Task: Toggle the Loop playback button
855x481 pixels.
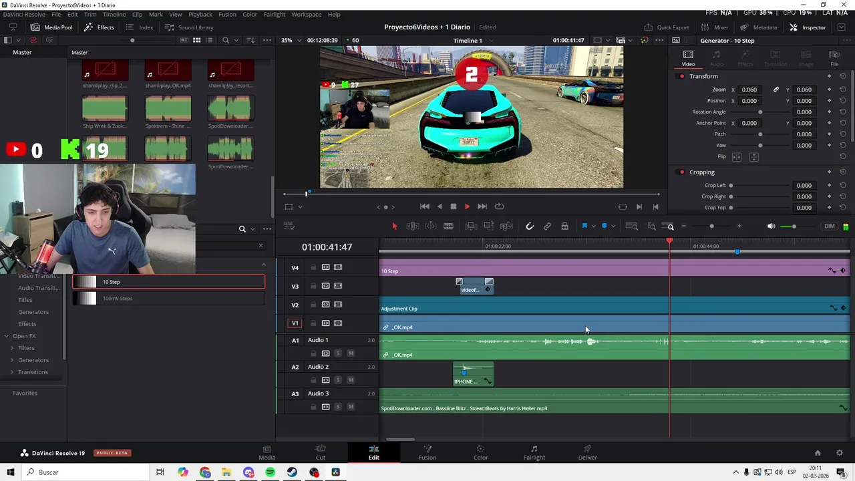Action: 499,206
